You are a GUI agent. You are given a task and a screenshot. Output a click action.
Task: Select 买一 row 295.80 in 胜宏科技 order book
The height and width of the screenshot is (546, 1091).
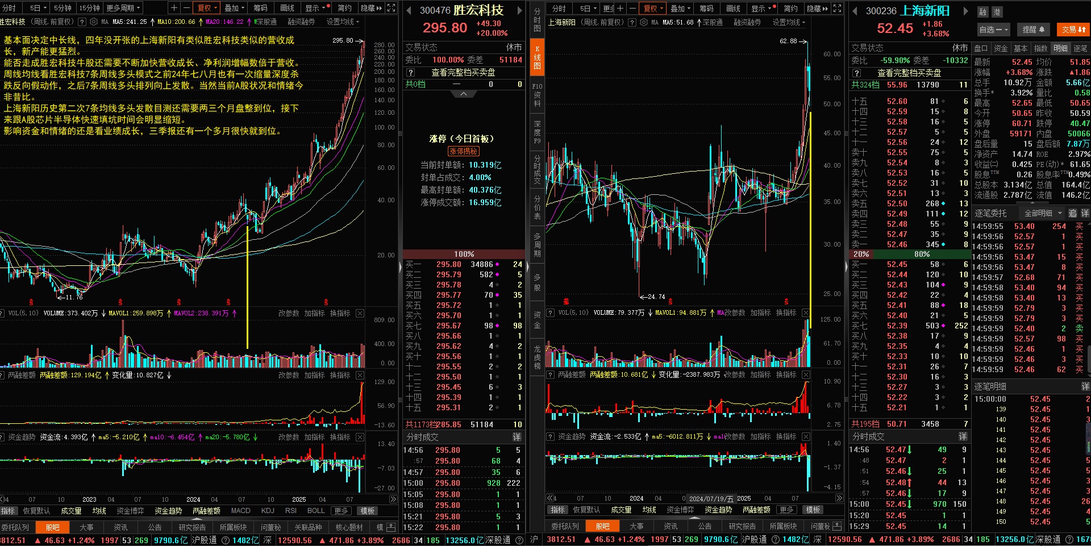[x=464, y=264]
